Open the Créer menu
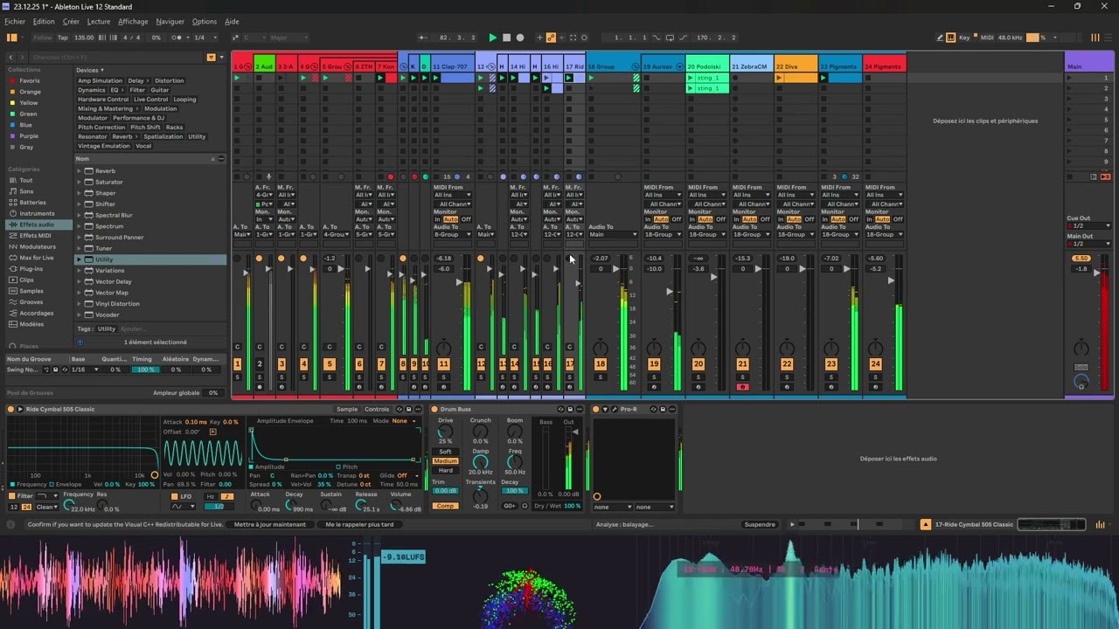 pyautogui.click(x=71, y=22)
